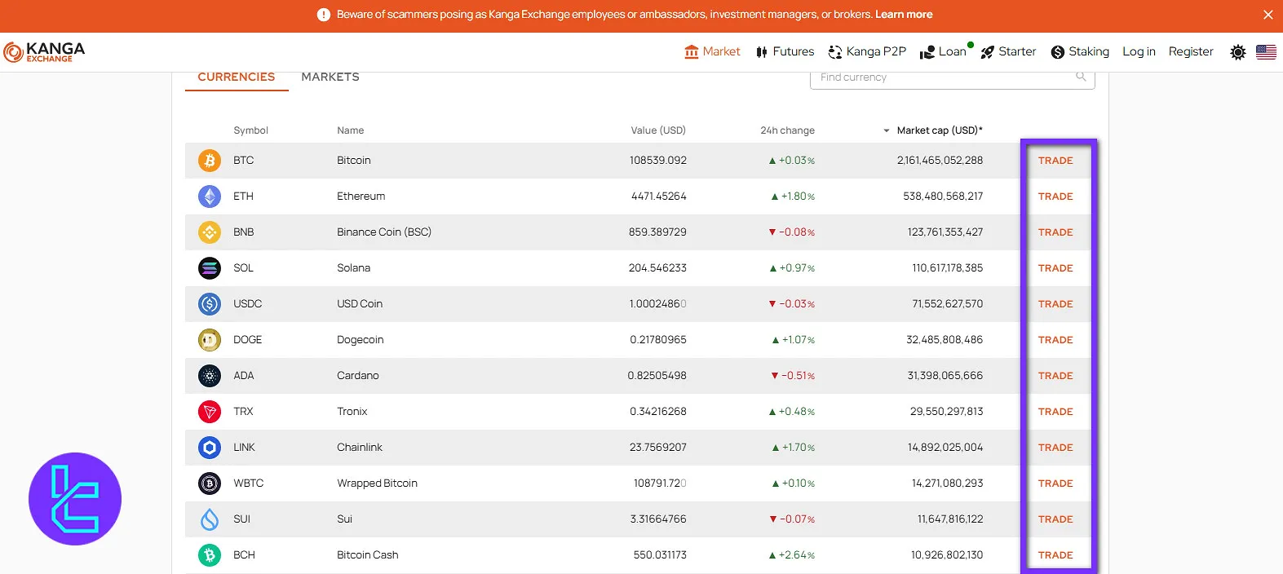Image resolution: width=1283 pixels, height=574 pixels.
Task: Switch to the MARKETS tab
Action: (330, 77)
